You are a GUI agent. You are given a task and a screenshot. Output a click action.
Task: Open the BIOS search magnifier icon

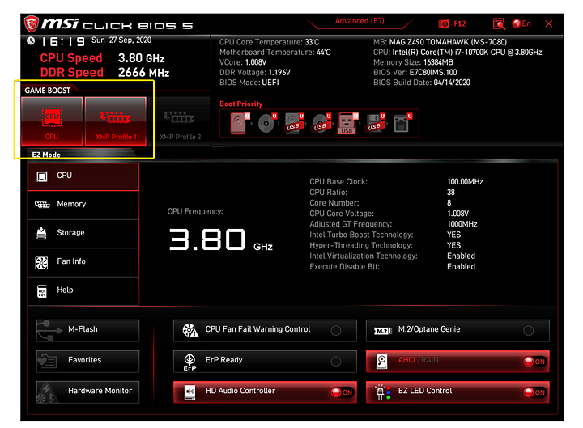499,23
